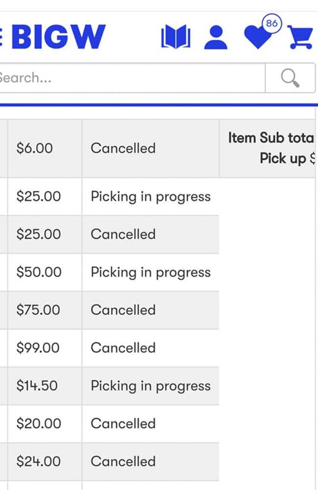Select Picking in progress in the $14.50 row
The height and width of the screenshot is (490, 318).
(151, 386)
